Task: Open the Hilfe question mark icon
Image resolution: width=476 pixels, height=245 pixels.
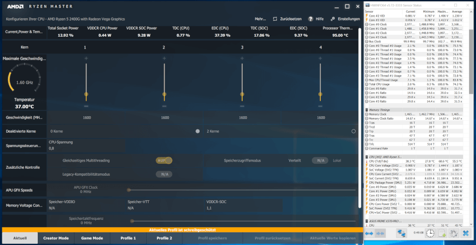Action: (311, 19)
